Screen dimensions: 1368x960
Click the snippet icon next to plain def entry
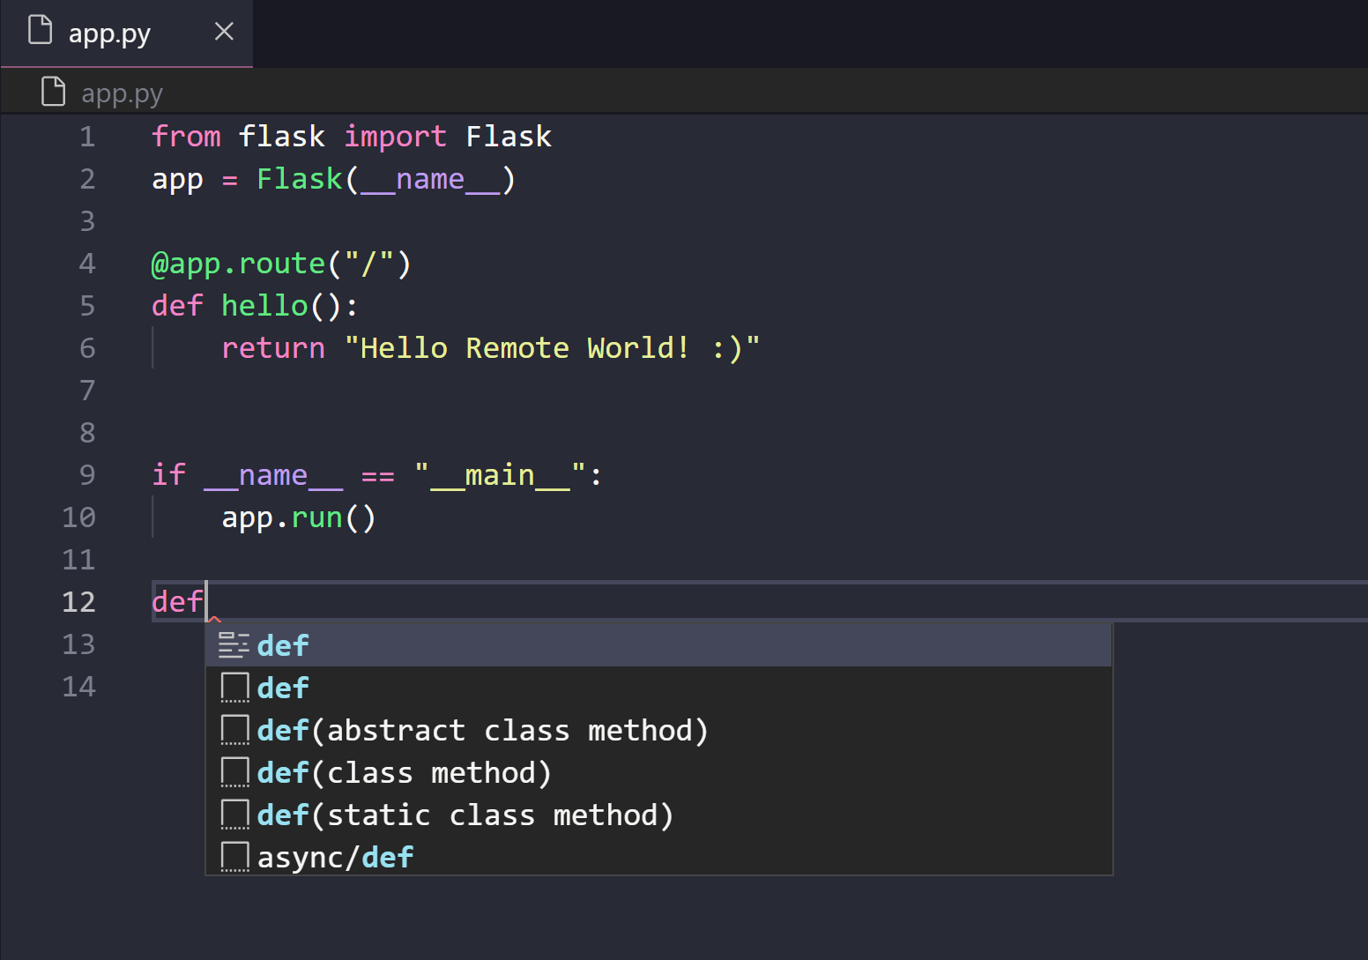coord(234,687)
